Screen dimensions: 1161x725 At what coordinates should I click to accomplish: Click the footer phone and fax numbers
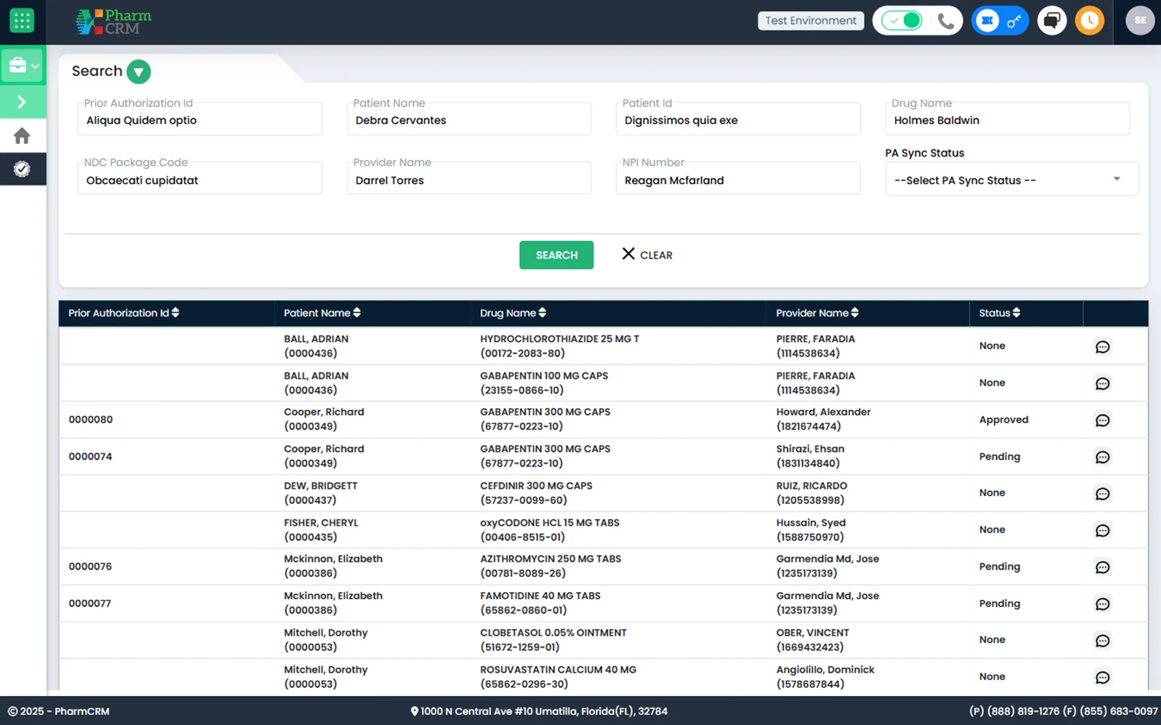pos(1063,711)
